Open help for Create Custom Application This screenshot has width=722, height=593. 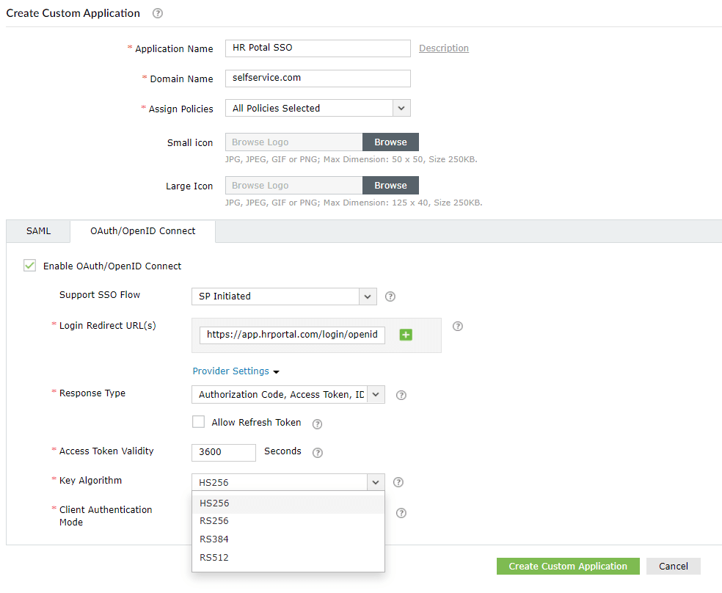tap(158, 12)
